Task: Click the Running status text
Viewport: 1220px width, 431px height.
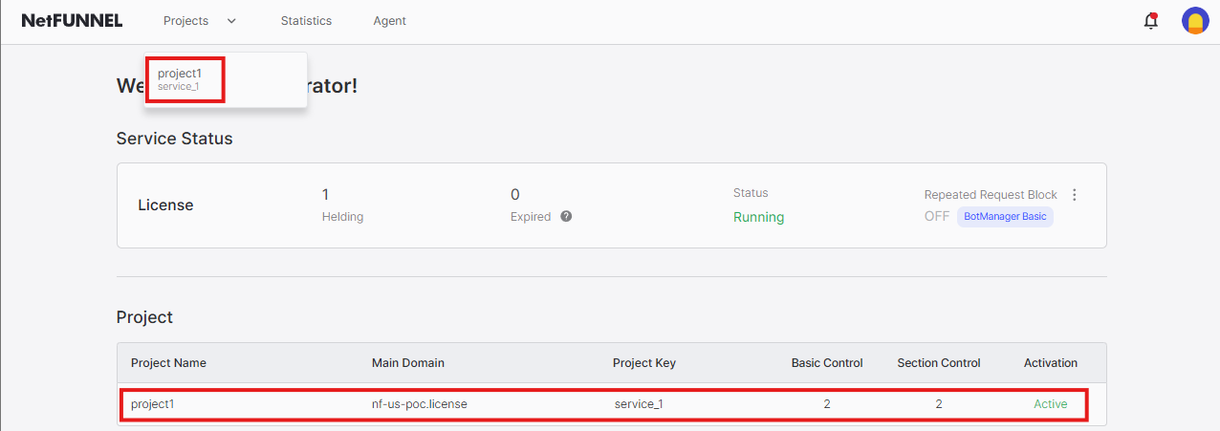Action: click(758, 217)
